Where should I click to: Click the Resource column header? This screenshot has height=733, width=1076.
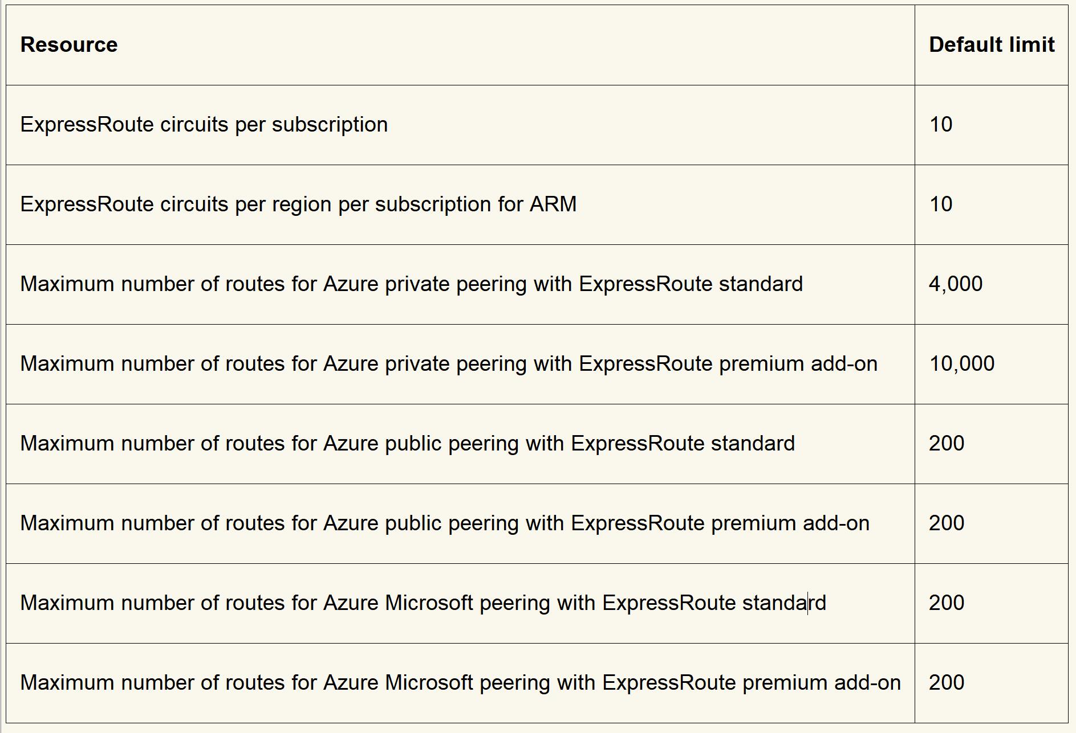[x=69, y=45]
